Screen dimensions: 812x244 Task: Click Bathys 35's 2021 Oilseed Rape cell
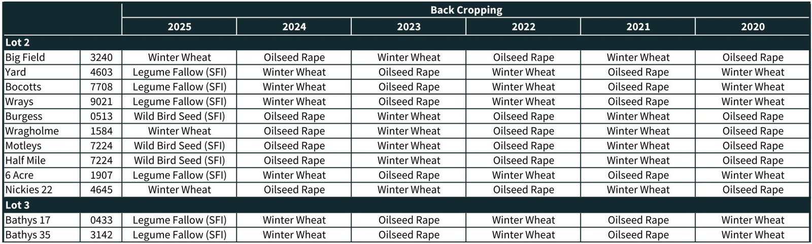coord(638,234)
